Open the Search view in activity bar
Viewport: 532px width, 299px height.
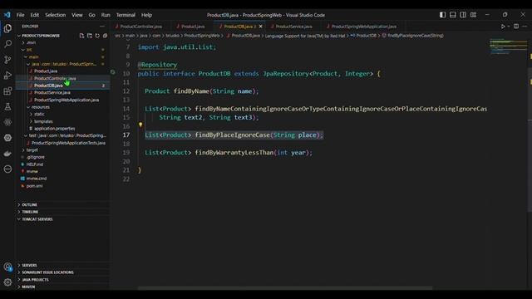pos(7,44)
